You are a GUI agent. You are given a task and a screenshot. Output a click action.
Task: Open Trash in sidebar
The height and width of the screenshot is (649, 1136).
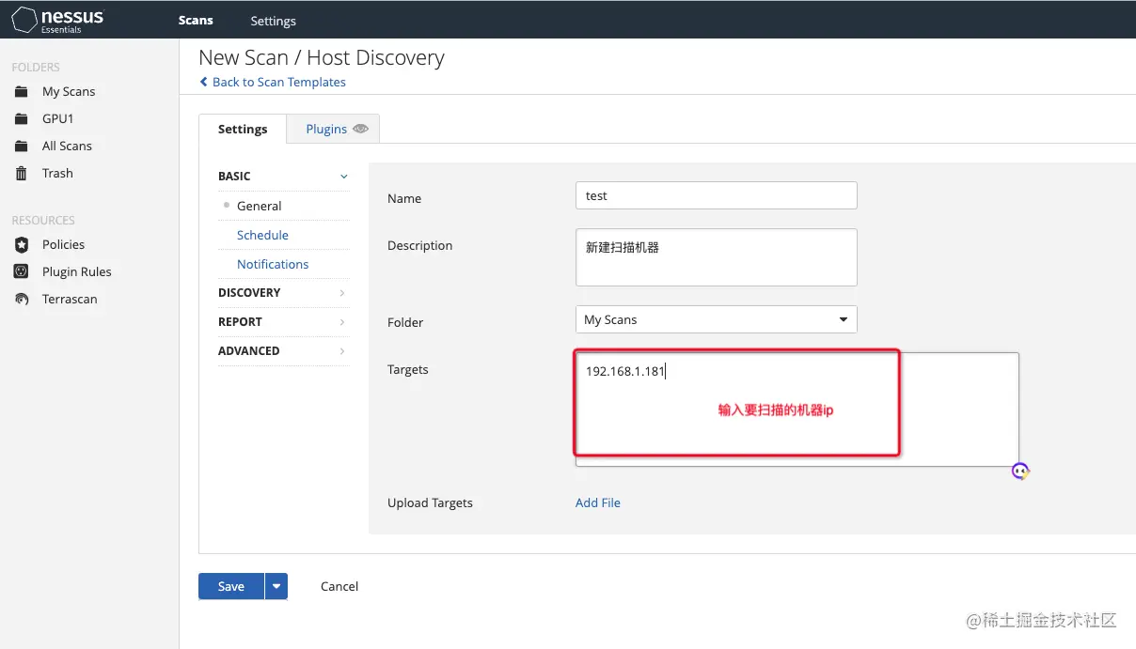tap(57, 173)
